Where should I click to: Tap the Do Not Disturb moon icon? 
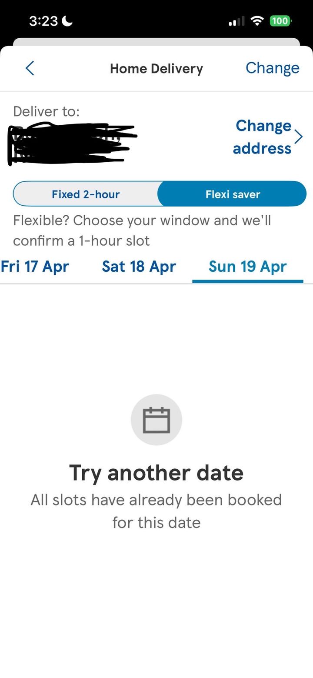point(67,21)
